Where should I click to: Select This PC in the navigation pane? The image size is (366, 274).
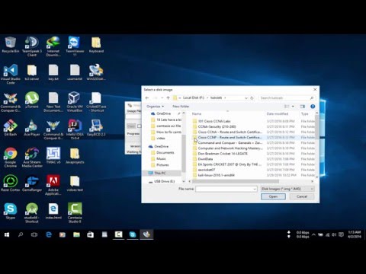pos(160,173)
